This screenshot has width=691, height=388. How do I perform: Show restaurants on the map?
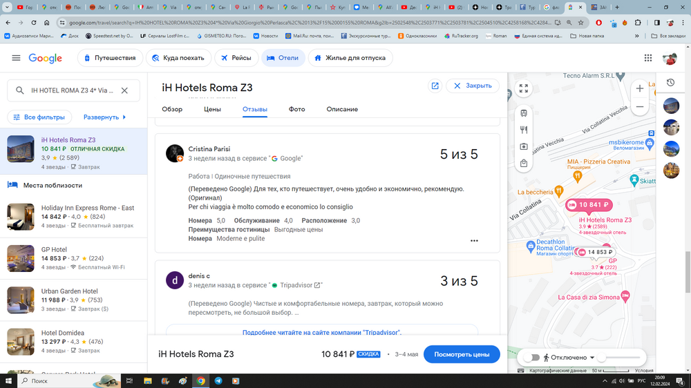click(x=524, y=130)
